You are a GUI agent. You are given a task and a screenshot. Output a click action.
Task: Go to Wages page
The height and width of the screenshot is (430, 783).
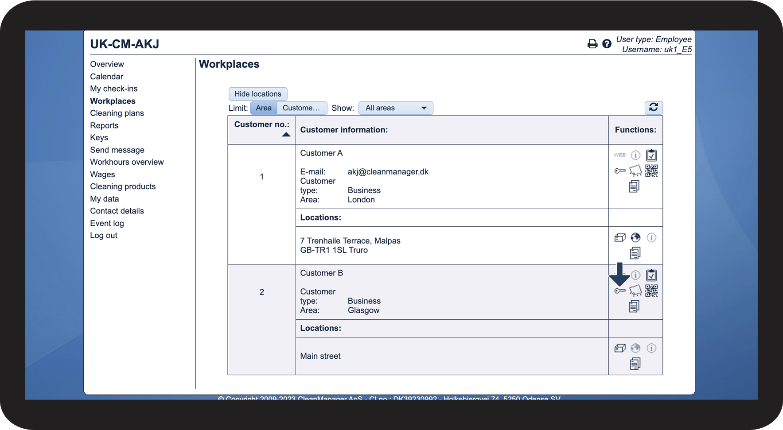pos(102,174)
